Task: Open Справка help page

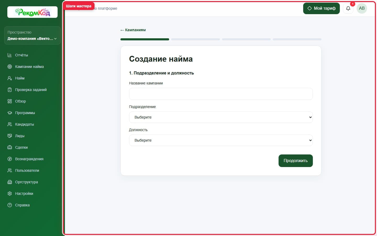Action: [32, 205]
